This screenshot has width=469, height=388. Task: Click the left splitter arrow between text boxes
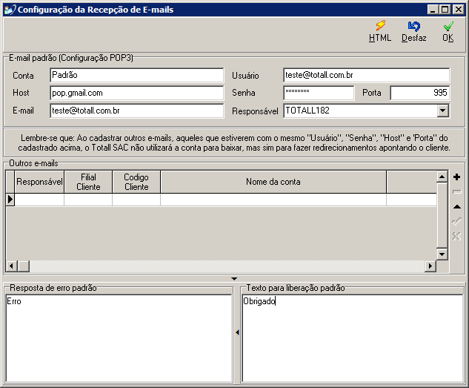point(237,332)
